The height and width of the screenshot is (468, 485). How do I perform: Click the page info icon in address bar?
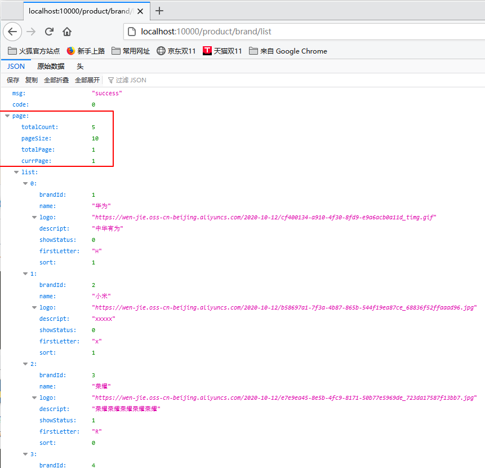[x=132, y=32]
